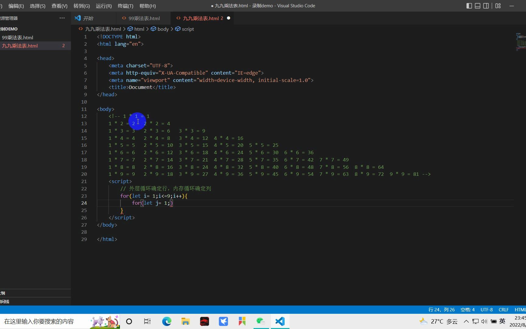Open File Explorer from taskbar

pos(185,321)
